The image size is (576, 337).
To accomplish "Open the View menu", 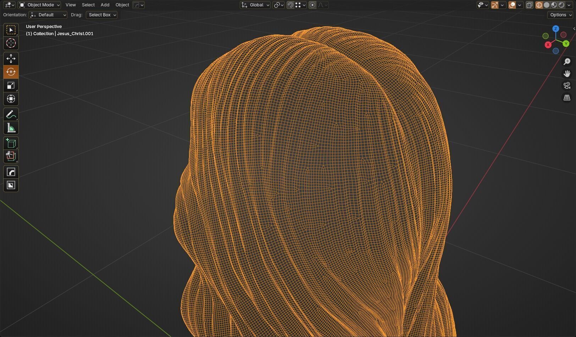I will [x=71, y=5].
